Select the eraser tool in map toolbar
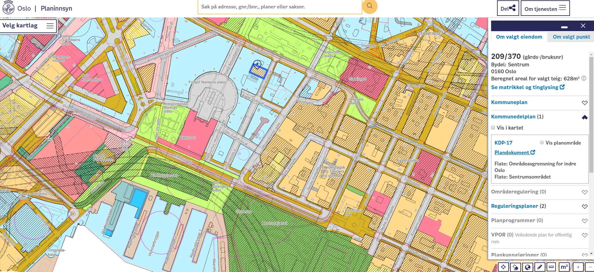Image resolution: width=594 pixels, height=272 pixels. [x=515, y=267]
